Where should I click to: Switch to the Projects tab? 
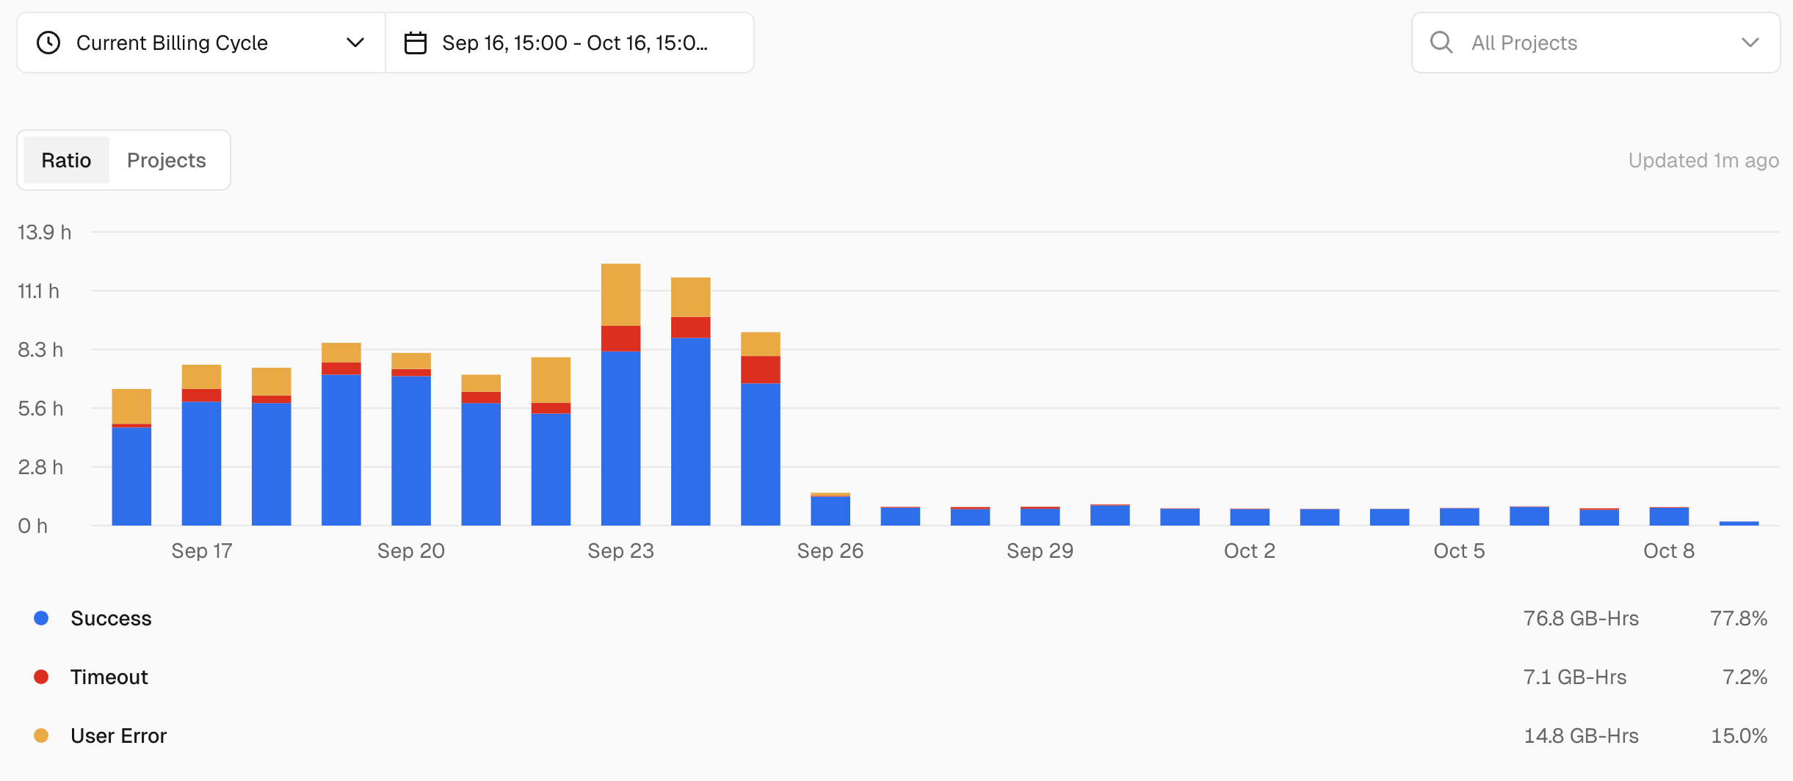[167, 160]
